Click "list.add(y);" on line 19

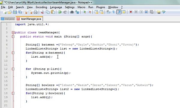42,97
